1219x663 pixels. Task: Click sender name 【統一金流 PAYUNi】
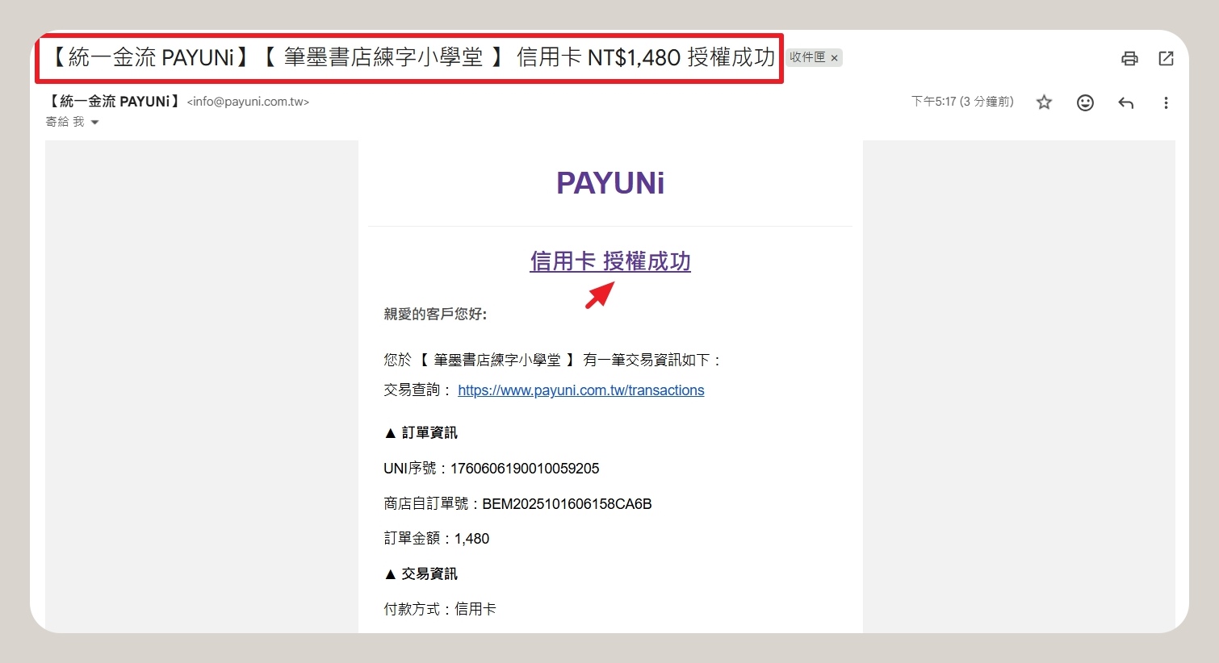tap(113, 102)
